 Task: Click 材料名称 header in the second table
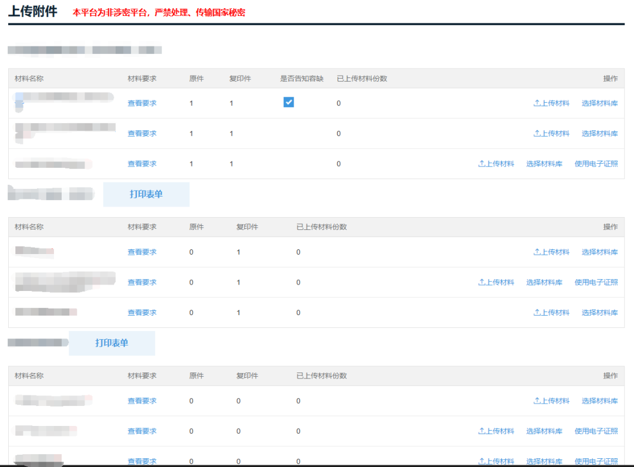29,227
